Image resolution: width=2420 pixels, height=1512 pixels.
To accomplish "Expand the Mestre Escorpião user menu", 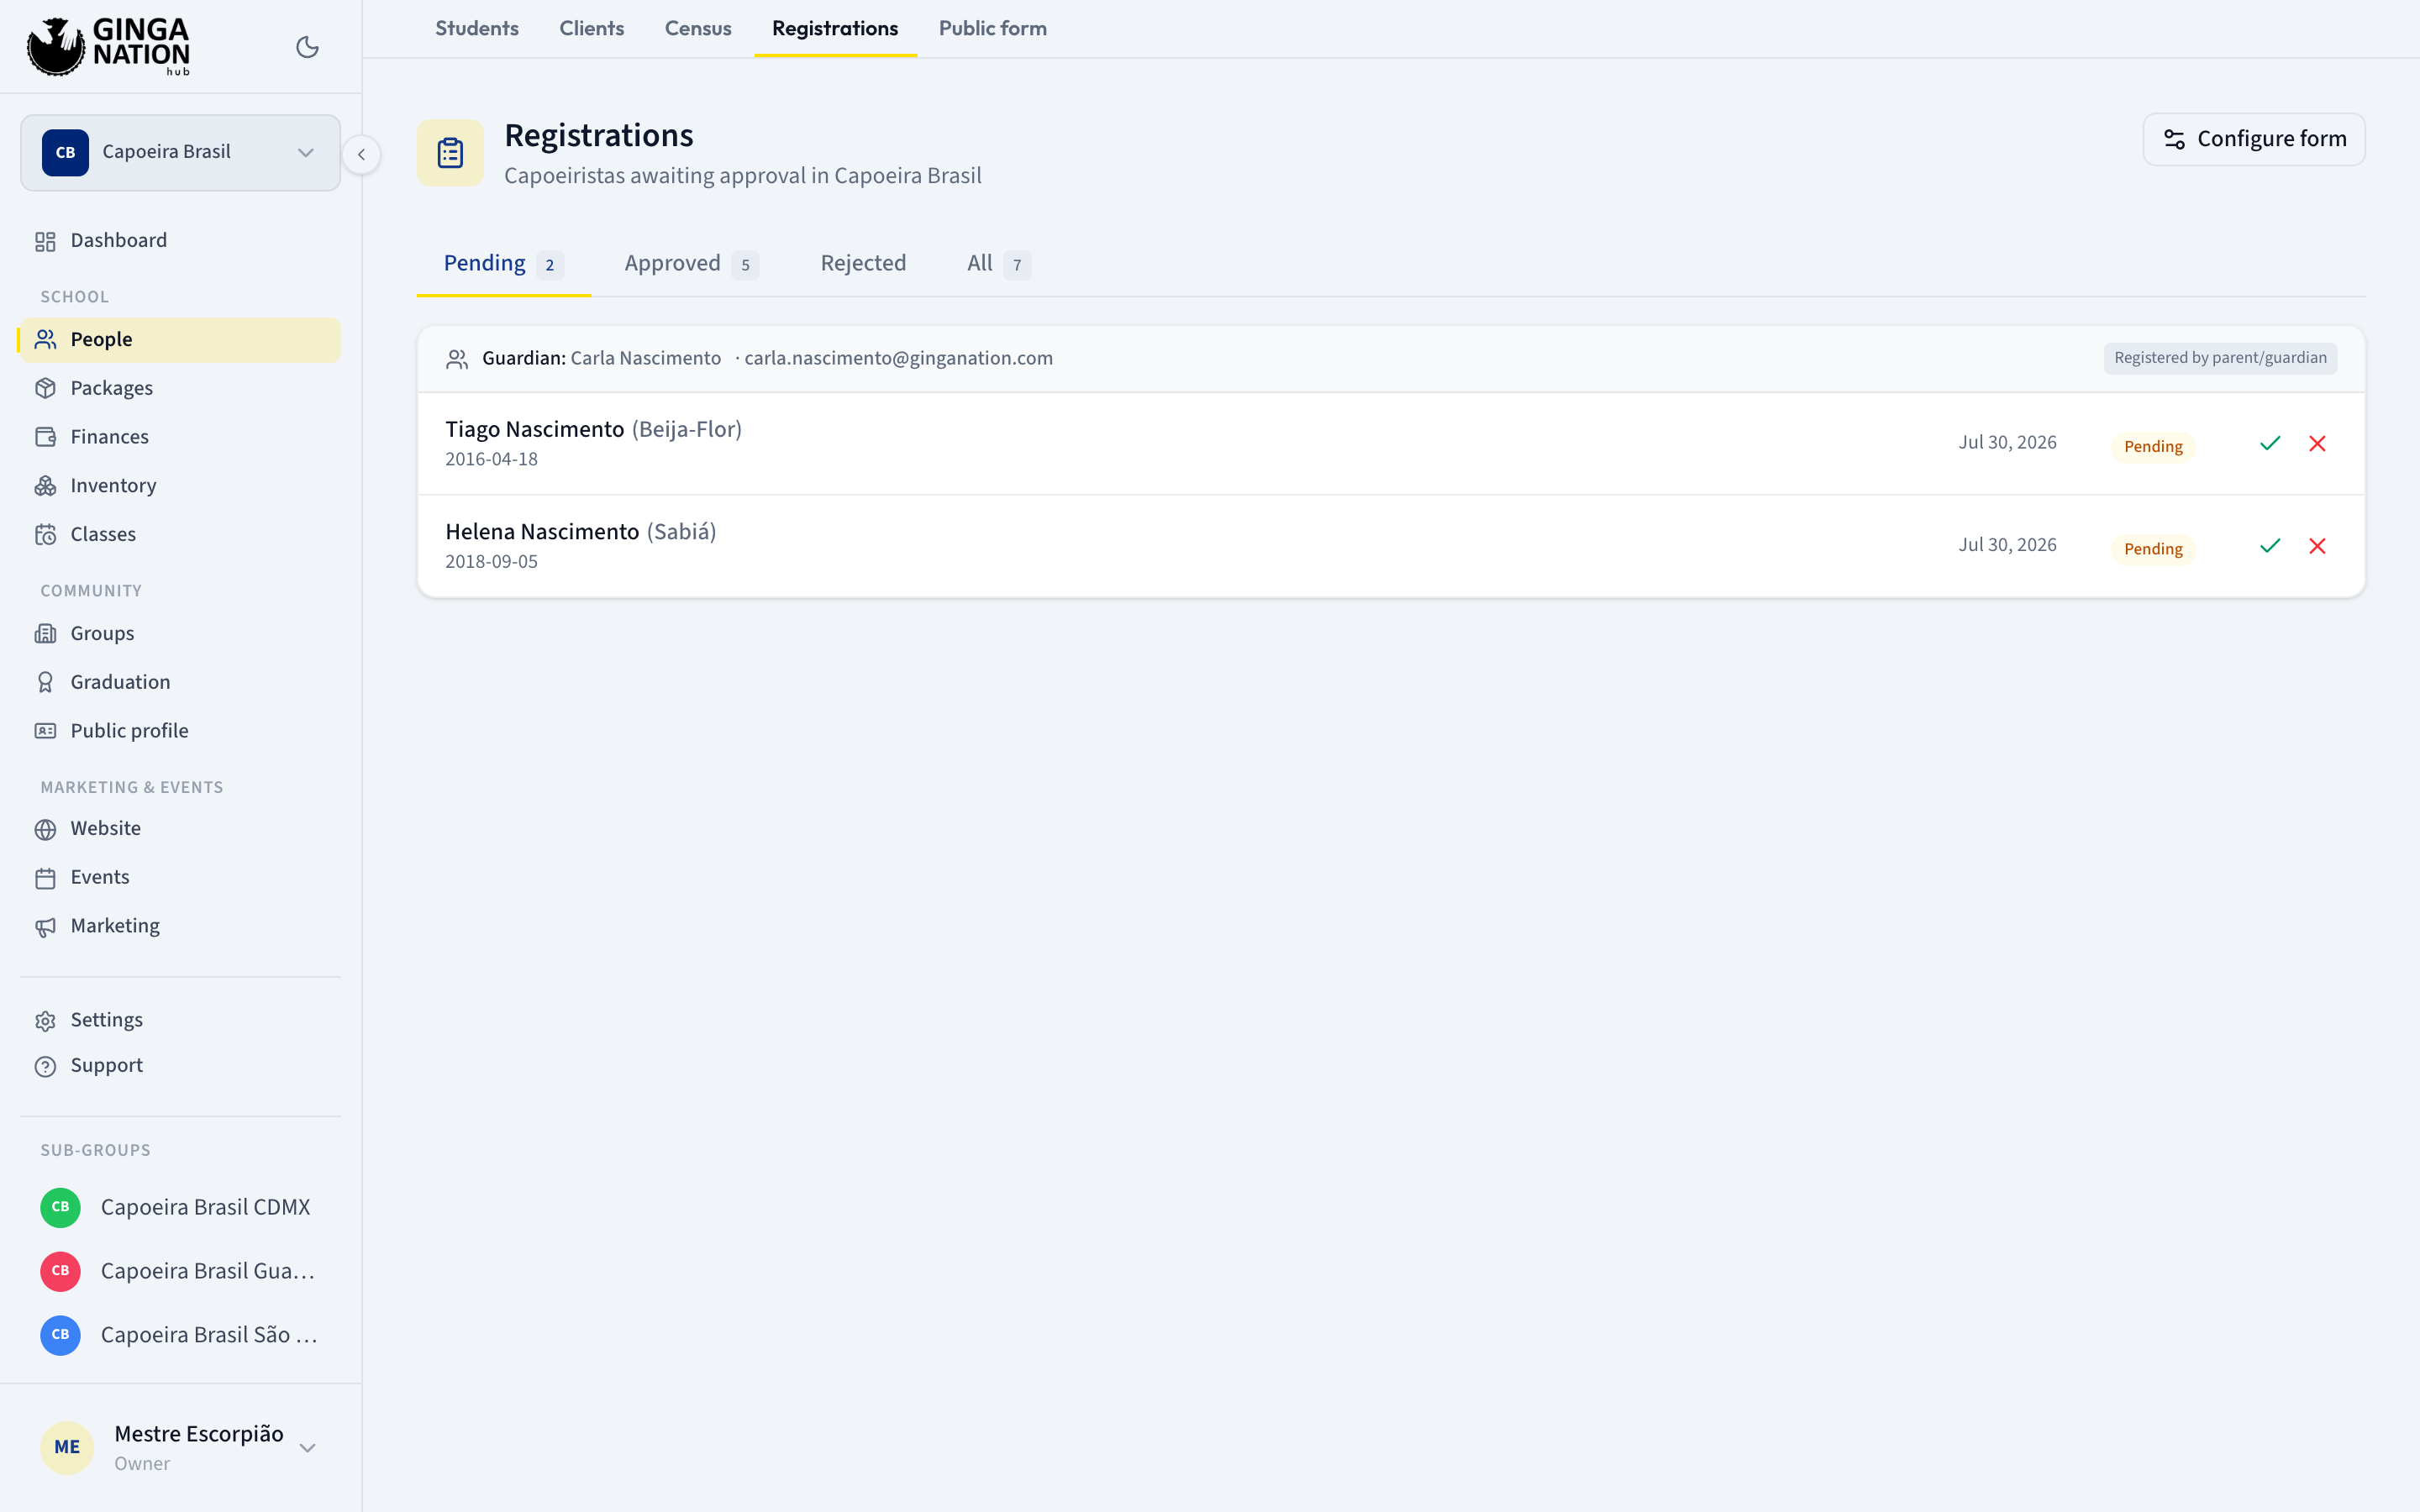I will click(x=180, y=1448).
